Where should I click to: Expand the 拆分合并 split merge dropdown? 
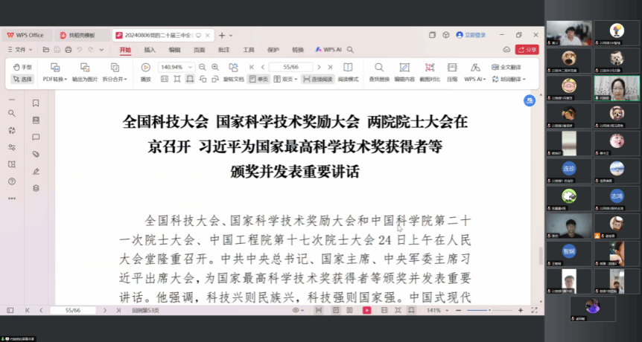coord(116,79)
